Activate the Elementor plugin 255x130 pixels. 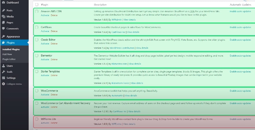tap(45, 60)
